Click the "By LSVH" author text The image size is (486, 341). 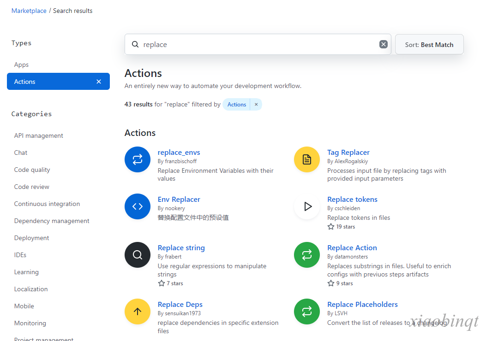coord(337,313)
